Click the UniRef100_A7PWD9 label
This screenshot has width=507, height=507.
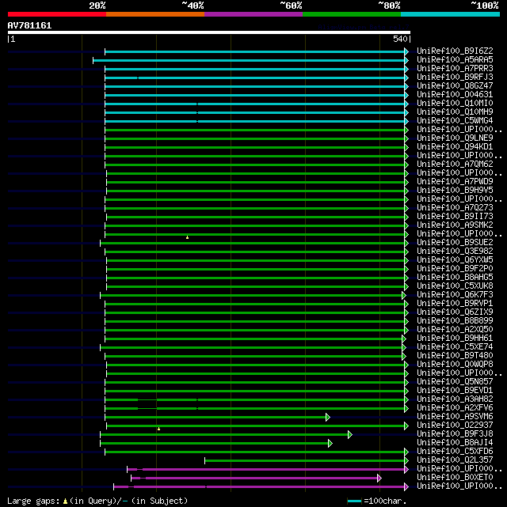pos(455,182)
